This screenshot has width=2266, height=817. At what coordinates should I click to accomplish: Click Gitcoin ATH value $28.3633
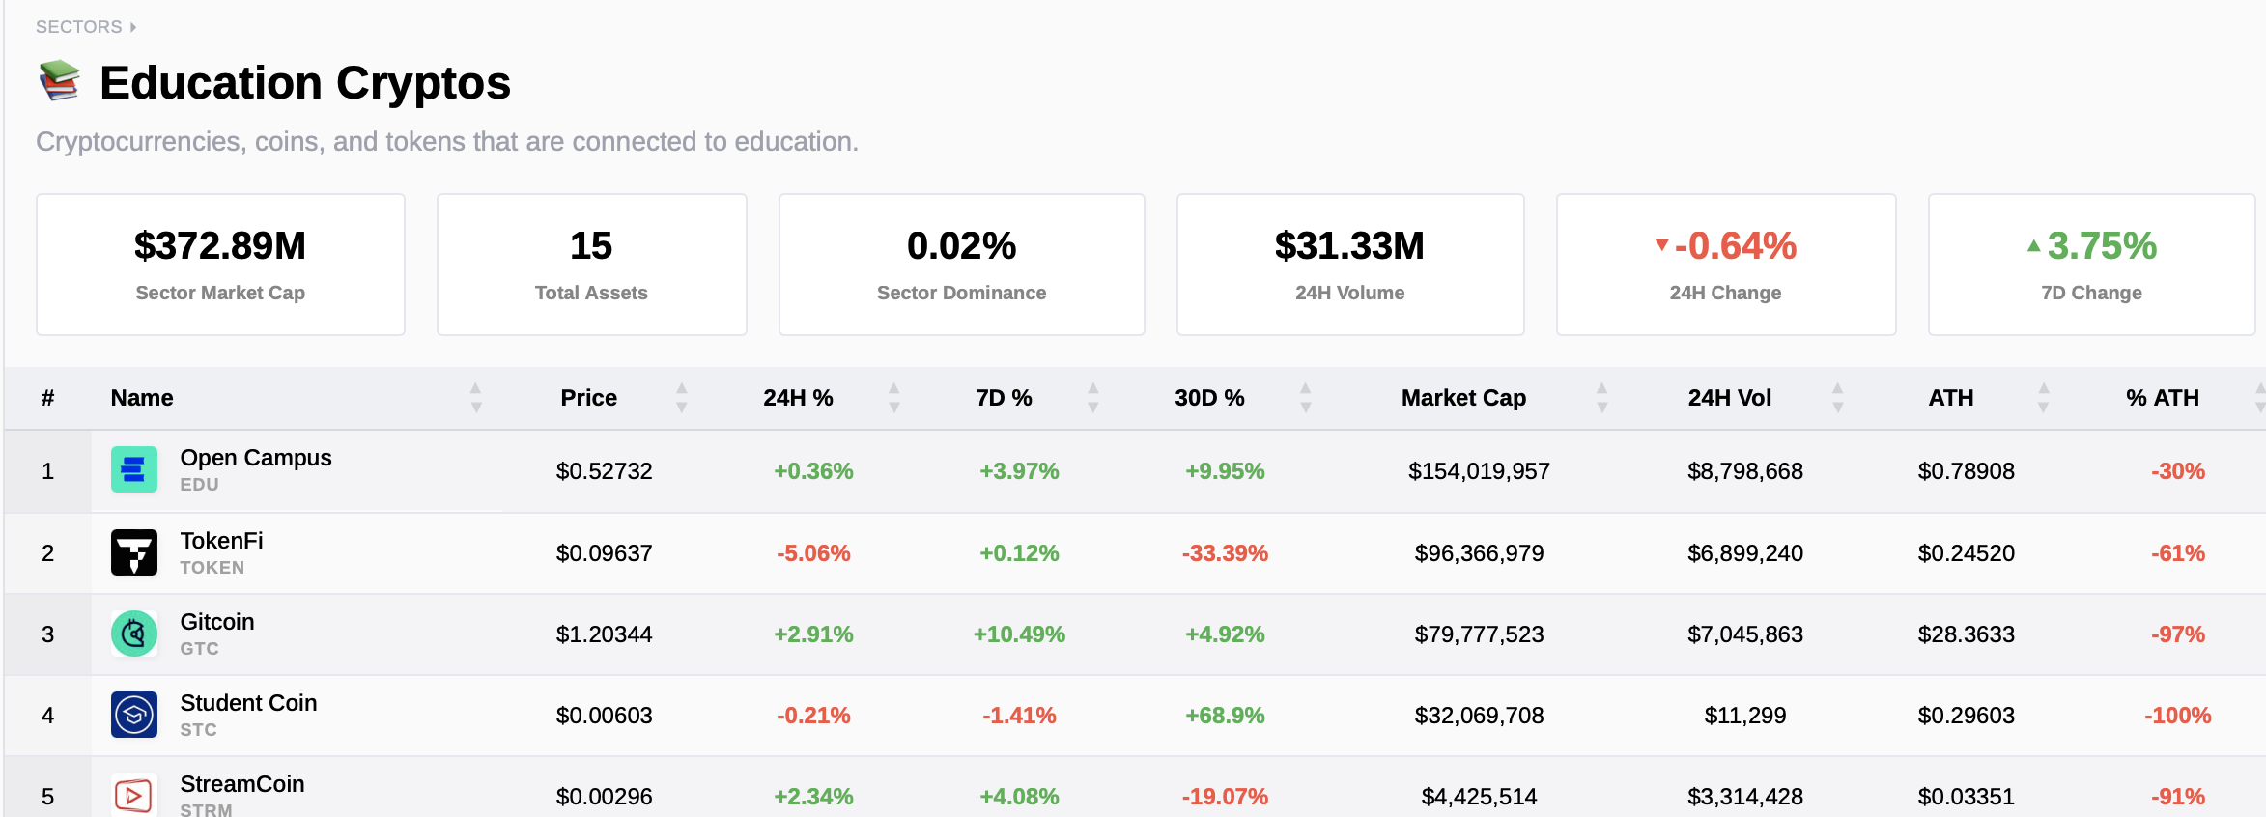tap(1966, 634)
